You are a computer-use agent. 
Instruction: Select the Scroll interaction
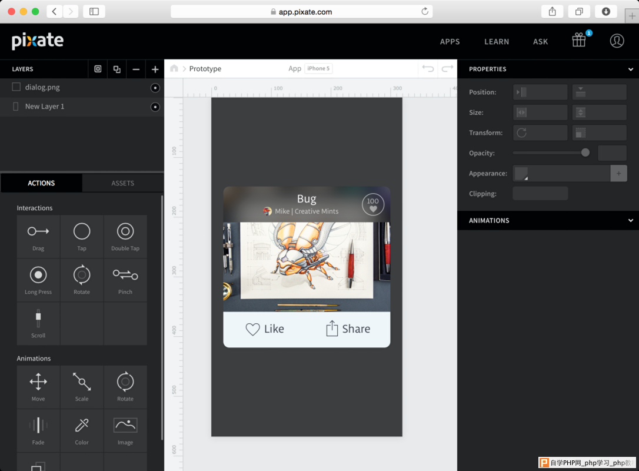38,324
